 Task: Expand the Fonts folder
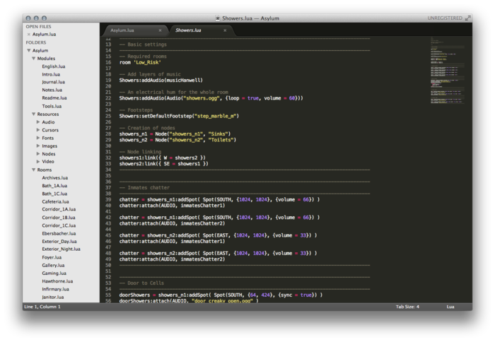(x=38, y=138)
